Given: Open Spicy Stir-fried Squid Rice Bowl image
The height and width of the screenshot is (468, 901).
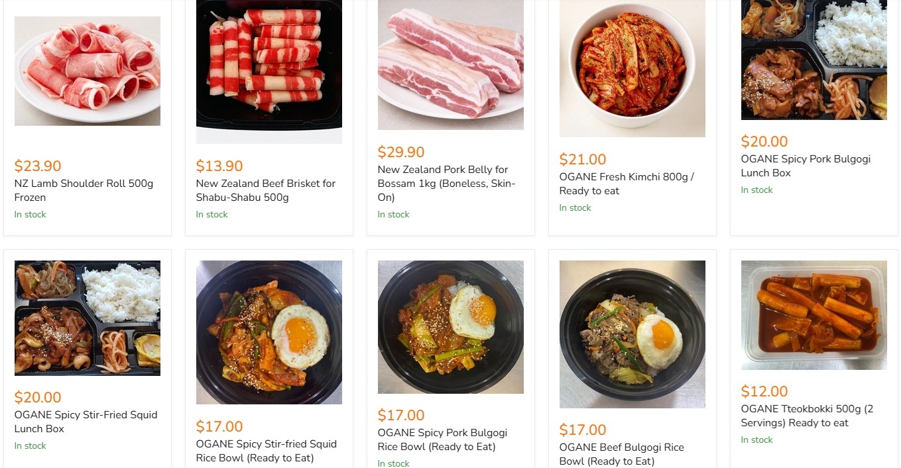Looking at the screenshot, I should pyautogui.click(x=269, y=332).
